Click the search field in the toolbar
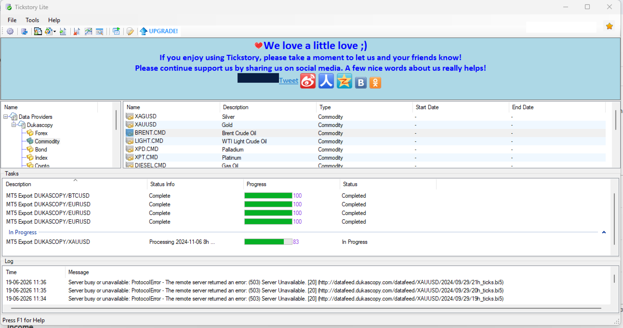The width and height of the screenshot is (623, 328). click(561, 27)
